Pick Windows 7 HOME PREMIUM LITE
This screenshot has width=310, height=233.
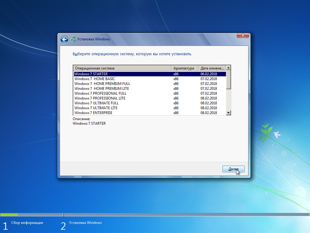click(101, 89)
